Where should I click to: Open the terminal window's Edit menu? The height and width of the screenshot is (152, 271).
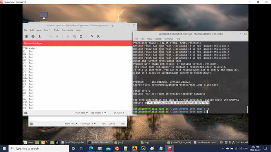click(143, 39)
